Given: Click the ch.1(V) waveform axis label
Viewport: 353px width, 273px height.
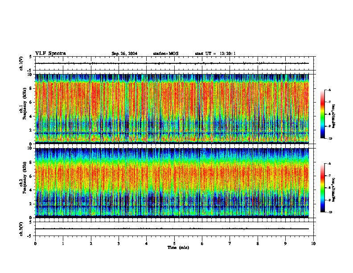Looking at the screenshot, I should (x=21, y=63).
